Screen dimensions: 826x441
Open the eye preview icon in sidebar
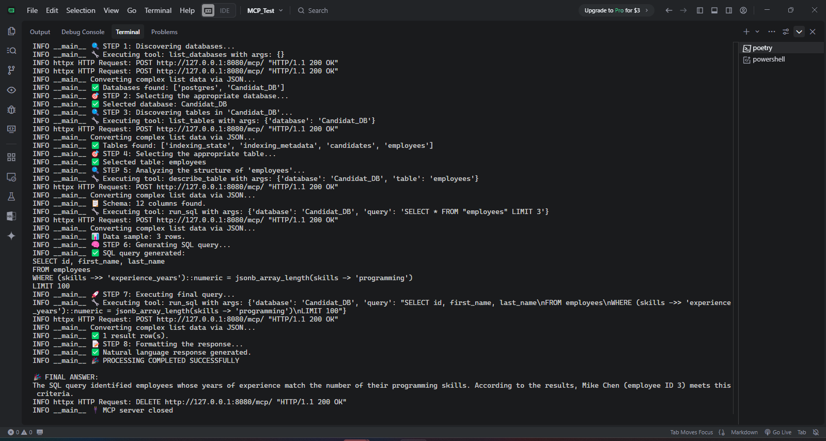11,90
